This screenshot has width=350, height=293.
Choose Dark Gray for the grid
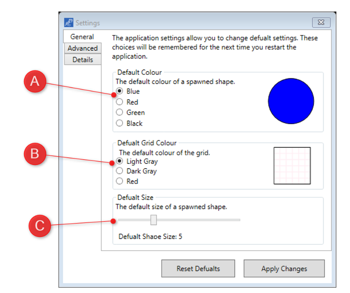(x=119, y=171)
